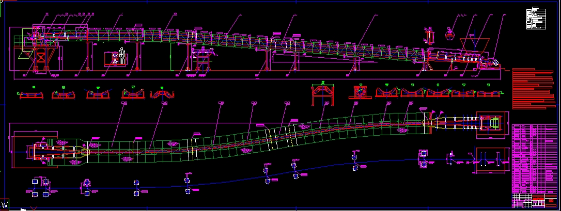561x211 pixels.
Task: Click the WCS "W" coordinate icon
Action: (4, 205)
